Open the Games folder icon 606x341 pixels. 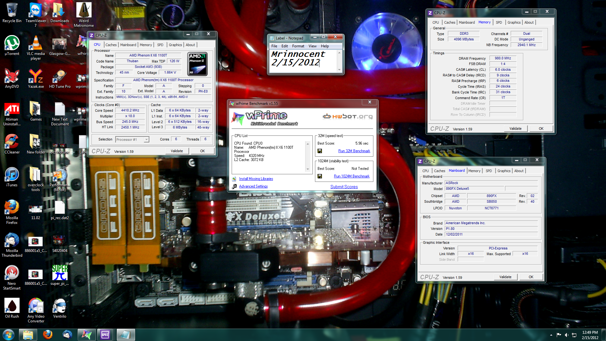tap(36, 111)
